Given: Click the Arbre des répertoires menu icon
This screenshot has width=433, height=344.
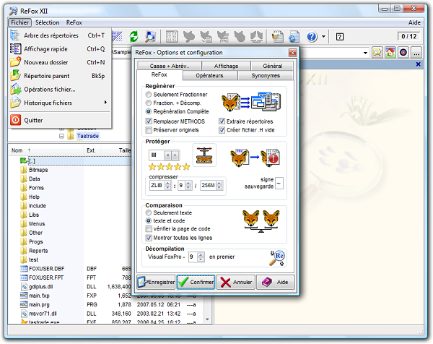Looking at the screenshot, I should [x=15, y=35].
